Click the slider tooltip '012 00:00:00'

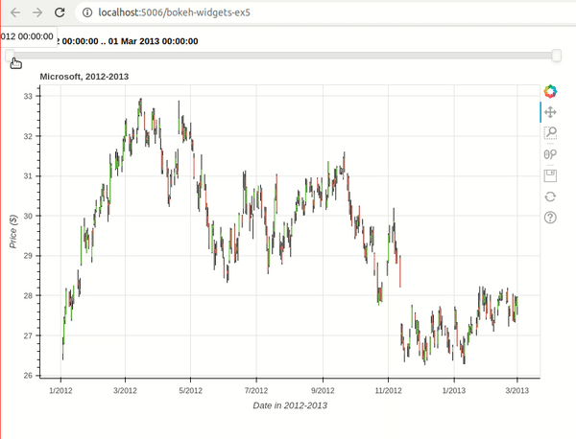pos(28,36)
